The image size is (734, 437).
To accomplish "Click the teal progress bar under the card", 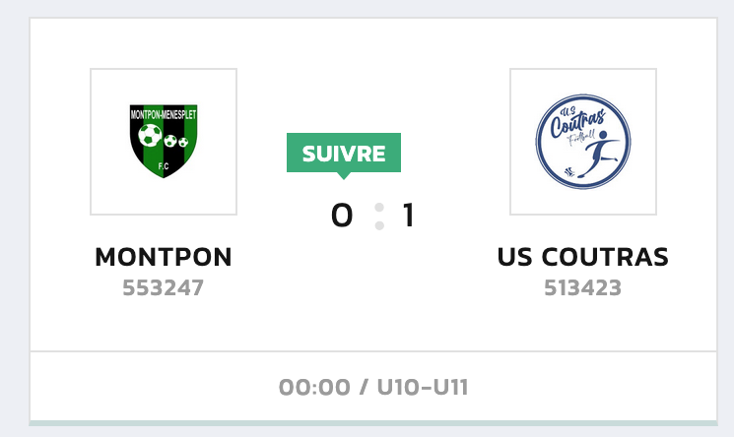I will click(373, 423).
